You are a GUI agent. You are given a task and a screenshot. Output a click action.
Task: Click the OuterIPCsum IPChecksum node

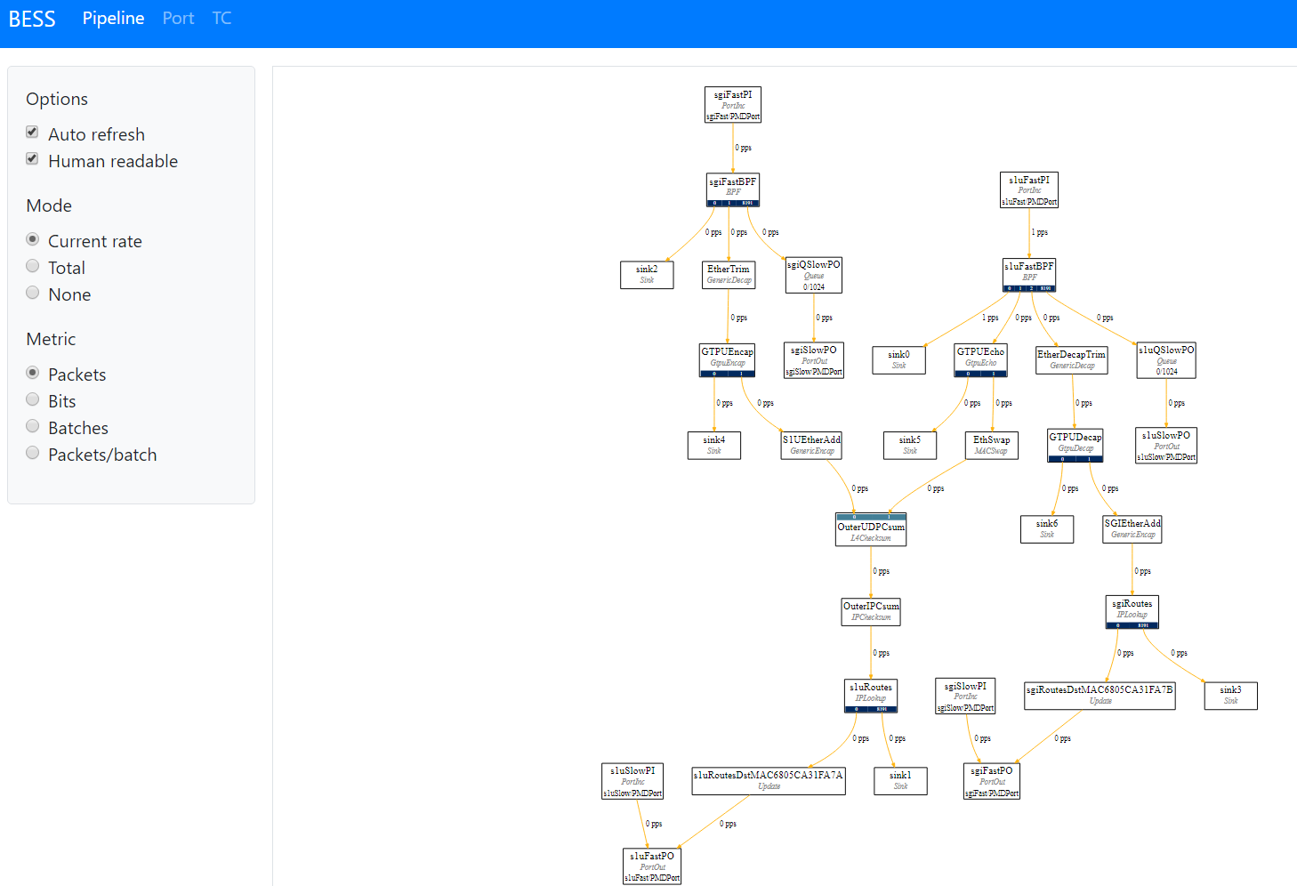871,612
